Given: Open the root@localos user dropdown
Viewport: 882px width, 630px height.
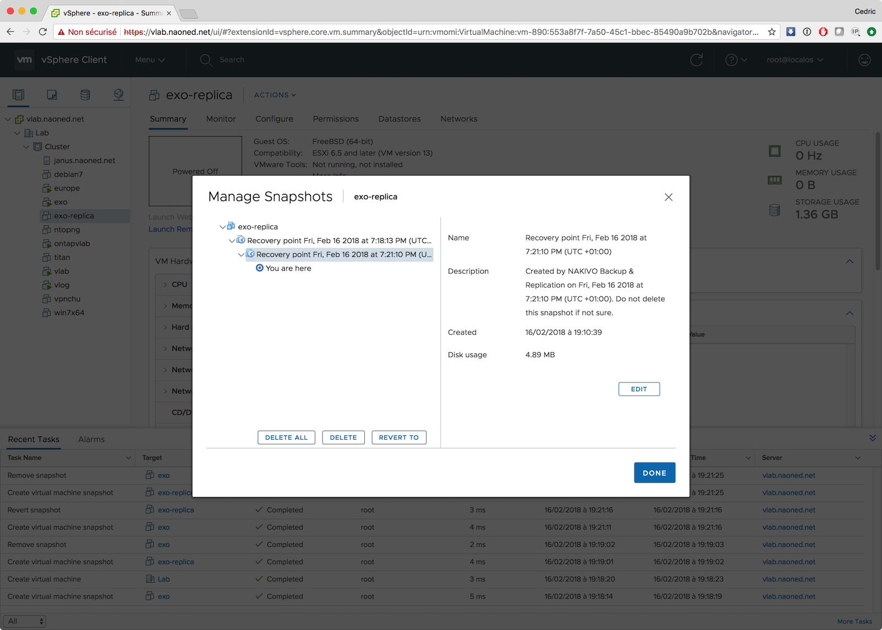Looking at the screenshot, I should click(x=794, y=60).
